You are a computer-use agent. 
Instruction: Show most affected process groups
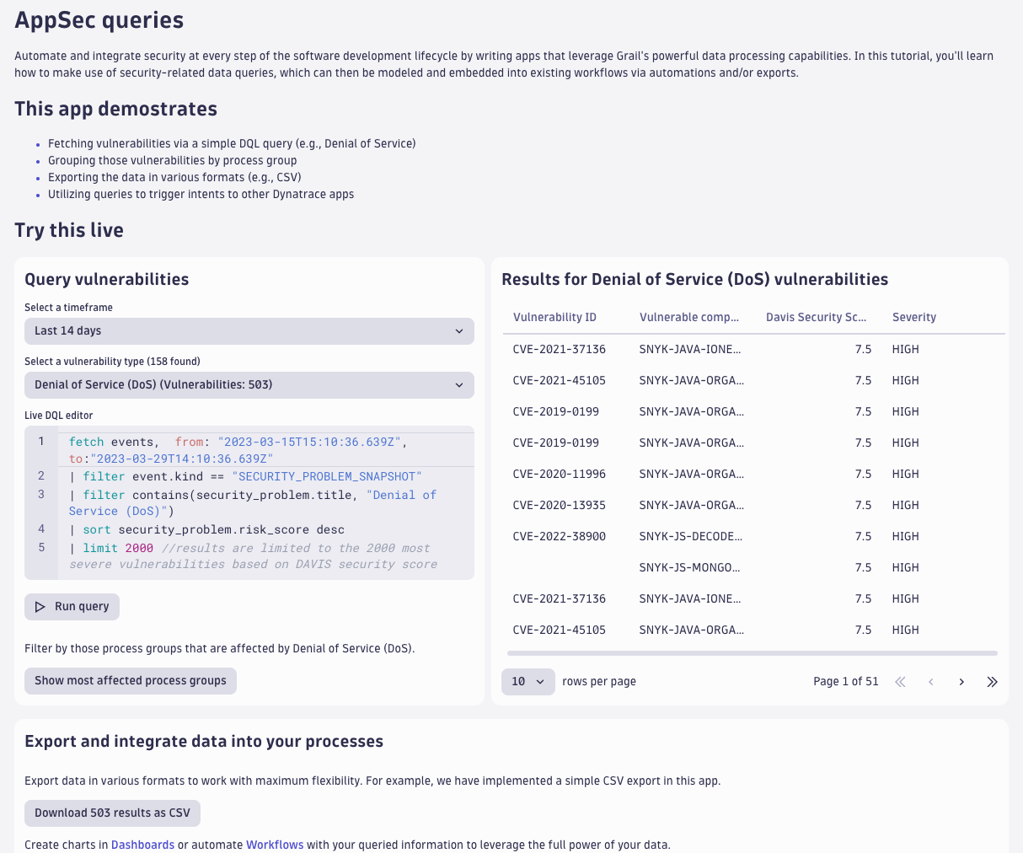[x=131, y=681]
